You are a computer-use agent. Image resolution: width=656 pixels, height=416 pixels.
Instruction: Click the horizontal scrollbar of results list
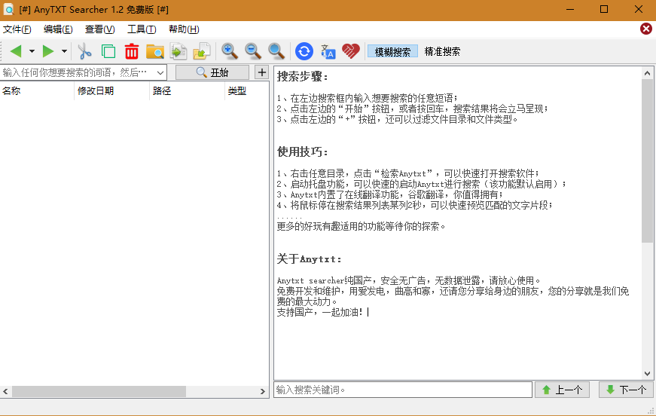tap(98, 392)
